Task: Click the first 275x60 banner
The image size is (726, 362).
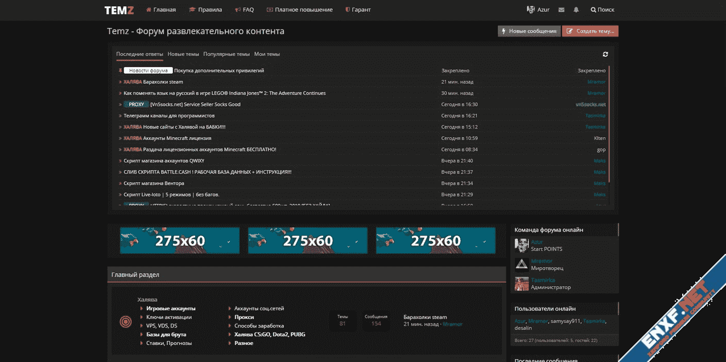Action: (180, 241)
